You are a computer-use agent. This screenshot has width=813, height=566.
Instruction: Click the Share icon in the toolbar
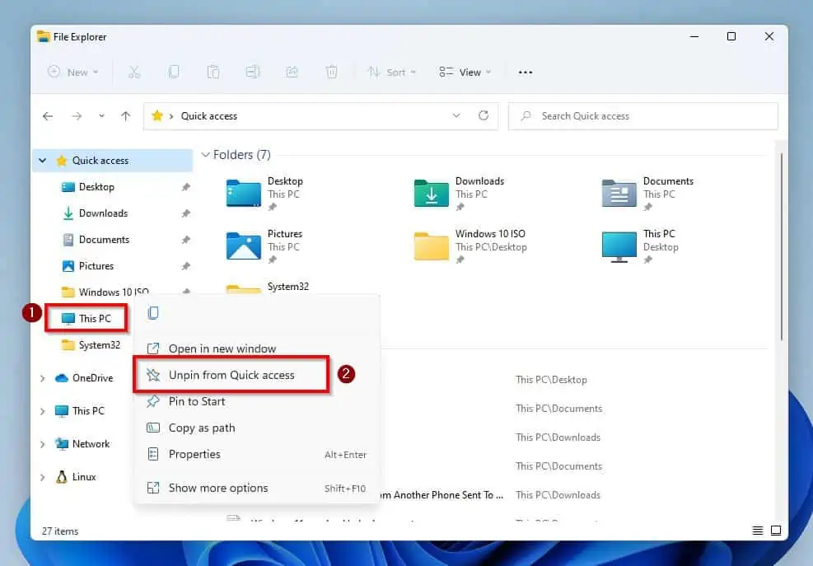[292, 73]
